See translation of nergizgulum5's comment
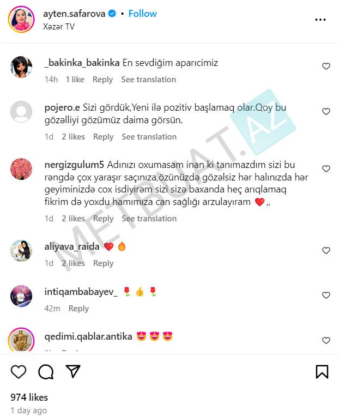The width and height of the screenshot is (339, 416). coord(149,218)
